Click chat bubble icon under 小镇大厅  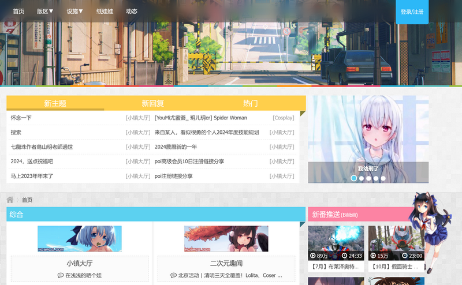61,276
